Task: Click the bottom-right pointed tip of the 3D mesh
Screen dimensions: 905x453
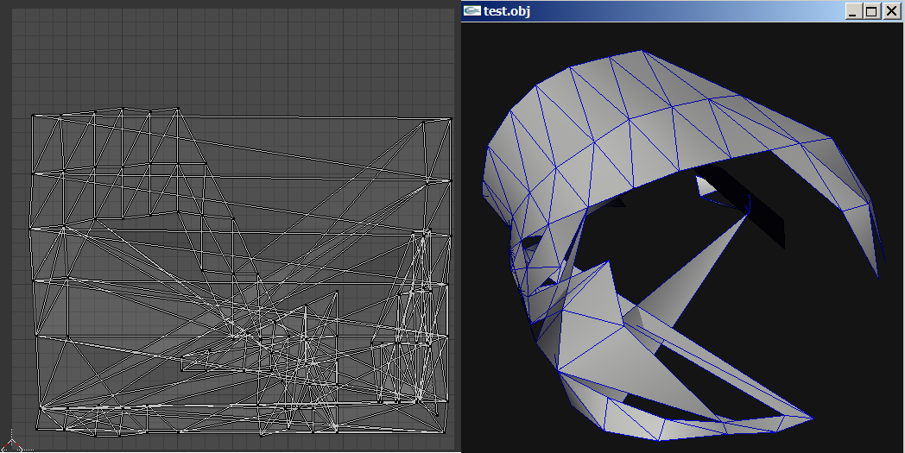Action: 812,418
